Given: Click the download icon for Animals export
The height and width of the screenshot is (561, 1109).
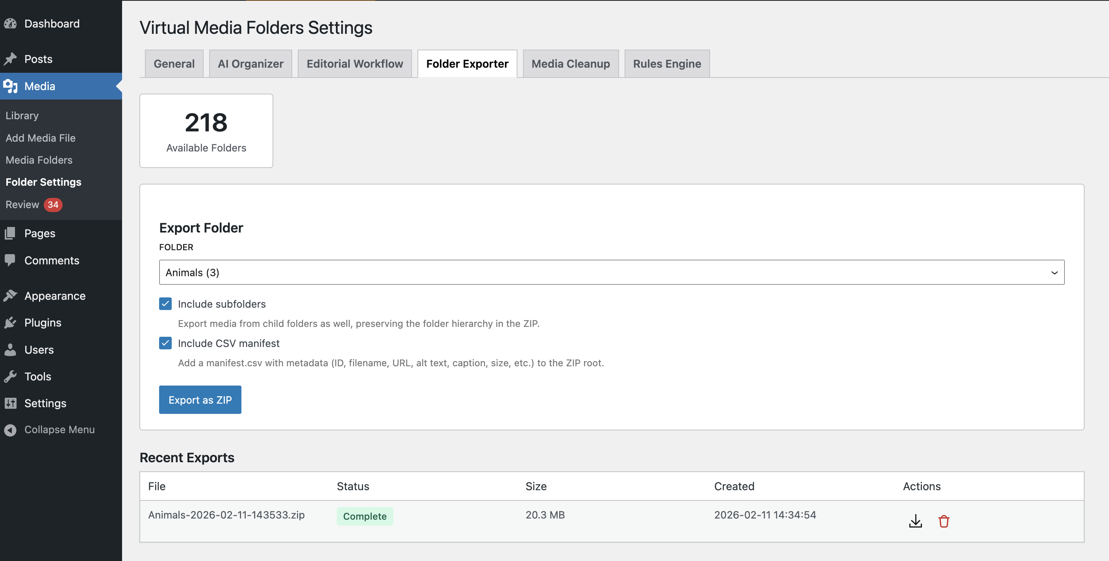Looking at the screenshot, I should (915, 521).
